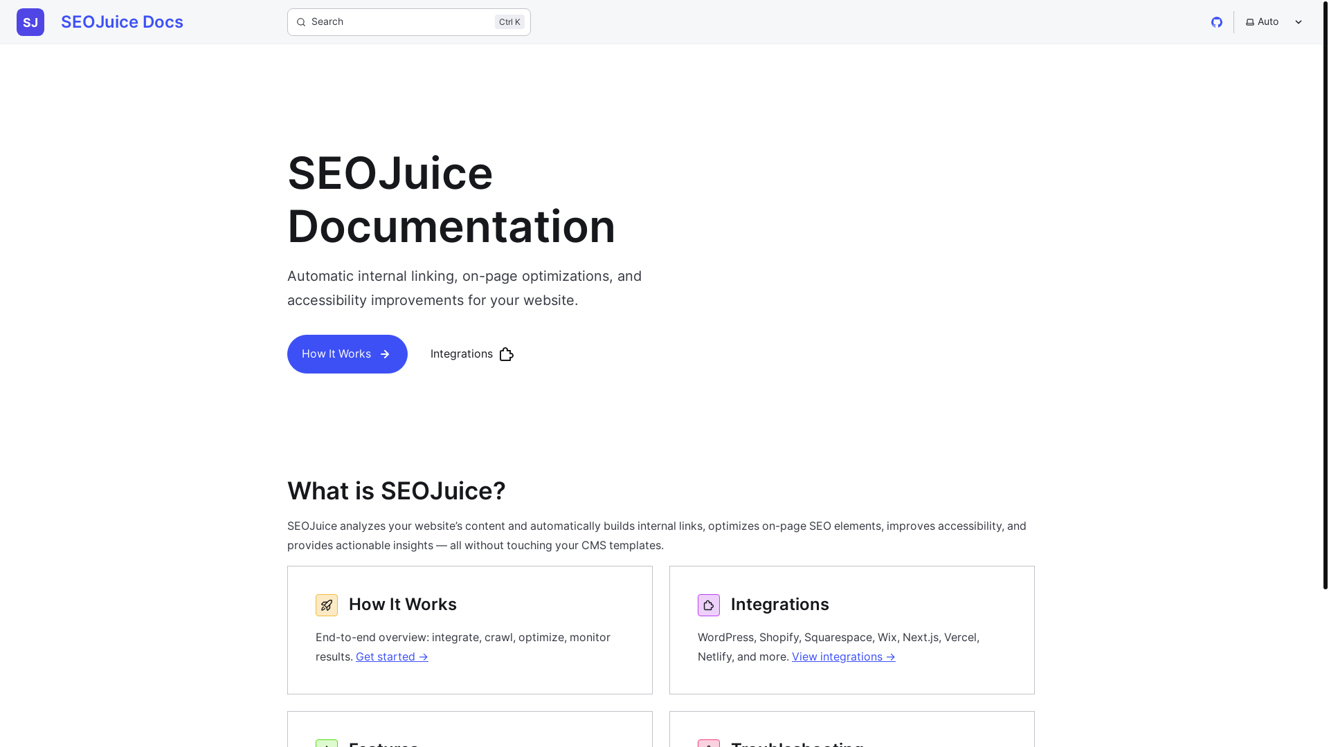Click the "WordPress, Shopify, Squarespace" description text
Screen dimensions: 1329x747
(838, 647)
